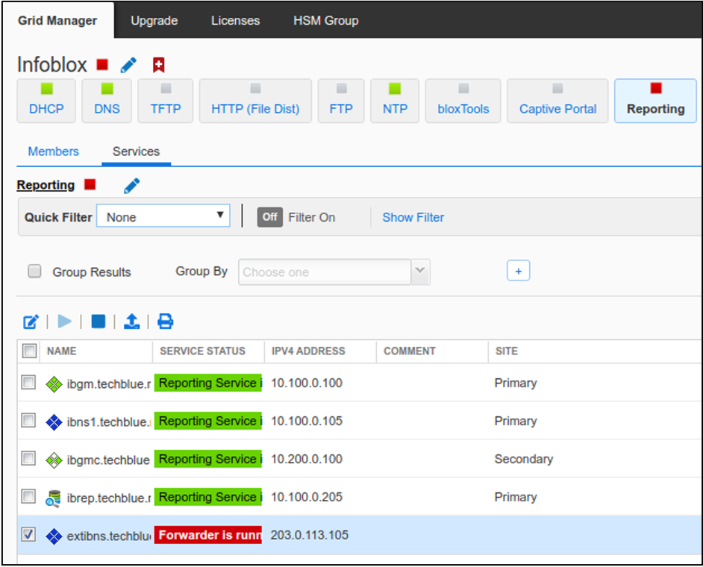Click the IP address 203.0.113.105
This screenshot has height=567, width=703.
[310, 535]
